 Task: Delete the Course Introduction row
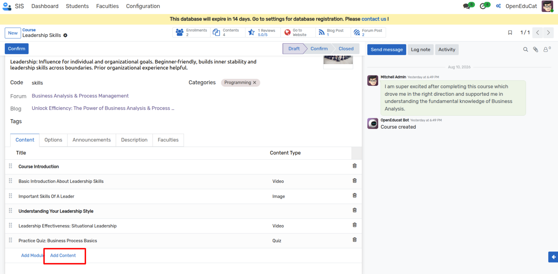click(355, 166)
